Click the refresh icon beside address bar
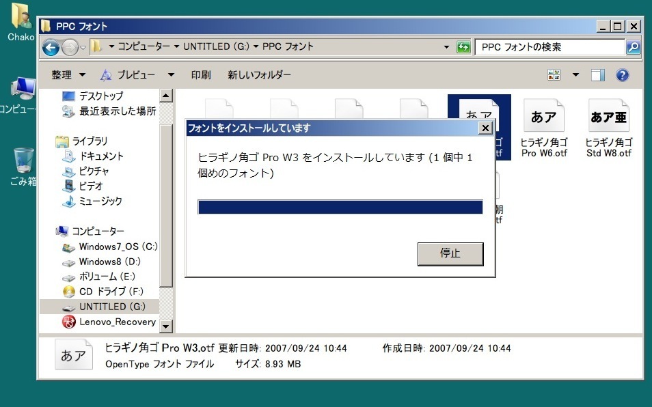The width and height of the screenshot is (652, 407). (x=464, y=47)
